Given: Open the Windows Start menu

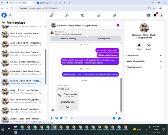Looking at the screenshot, I should coord(2,130).
